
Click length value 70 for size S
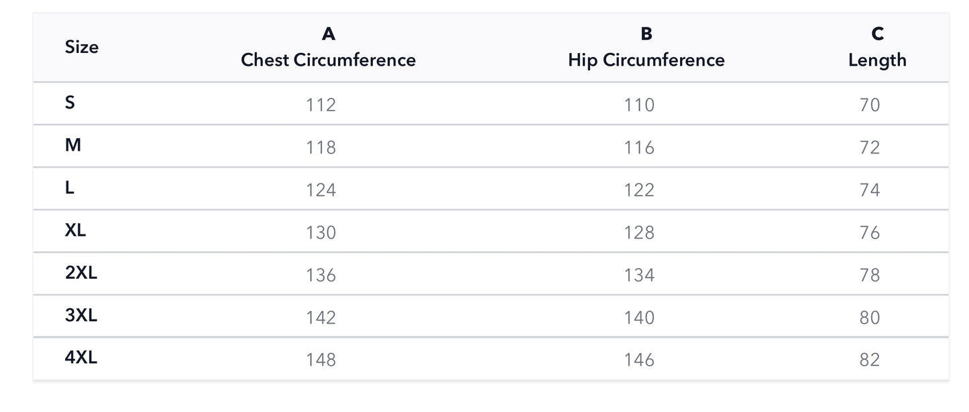[x=869, y=105]
